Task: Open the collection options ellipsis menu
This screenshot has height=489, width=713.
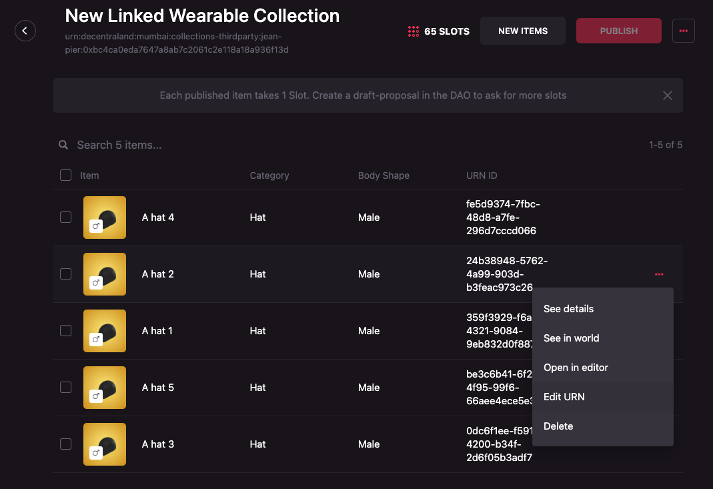Action: pos(683,31)
